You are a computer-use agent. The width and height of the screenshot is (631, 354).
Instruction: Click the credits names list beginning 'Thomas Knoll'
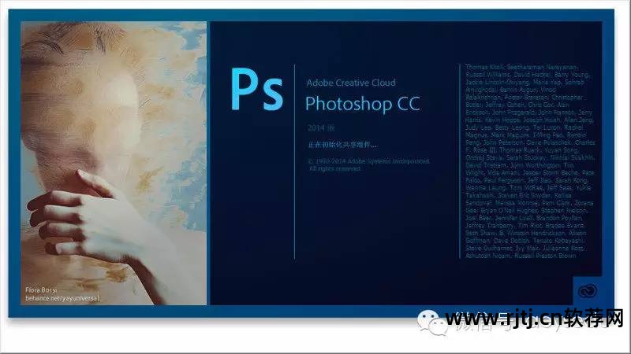[x=530, y=161]
